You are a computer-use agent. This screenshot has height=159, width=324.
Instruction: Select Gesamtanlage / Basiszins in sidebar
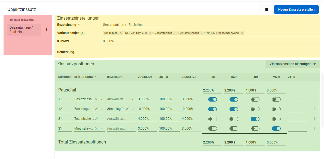[x=24, y=29]
